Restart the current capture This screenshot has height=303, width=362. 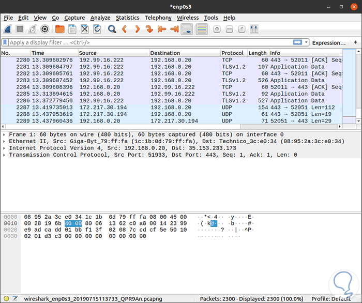(x=32, y=29)
